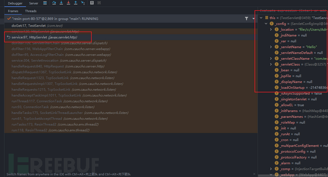Select the handleTasks:175, SocketLinkThreadLauncher frame
Screen dimensions: 328x177
[x=131, y=113]
